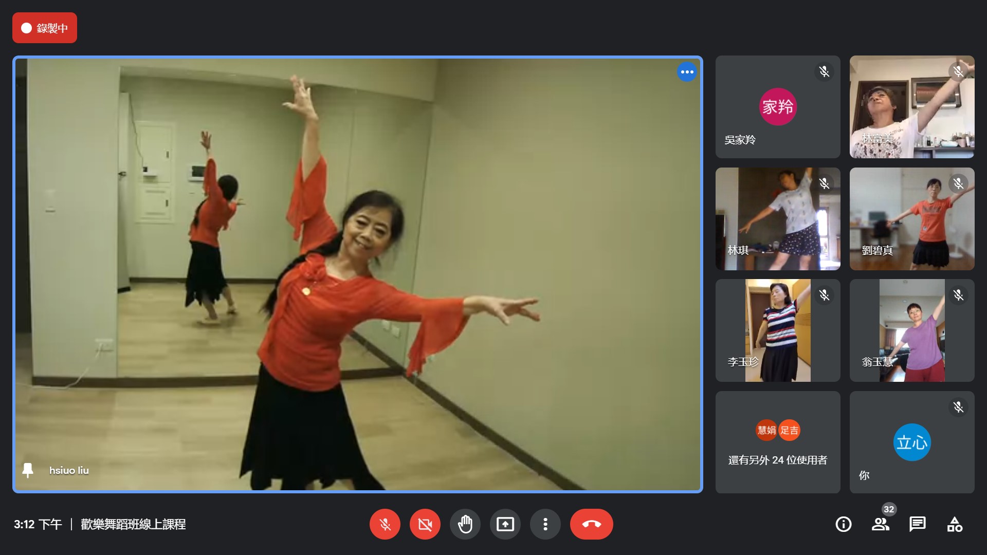Open more options in the bottom control bar

coord(545,524)
